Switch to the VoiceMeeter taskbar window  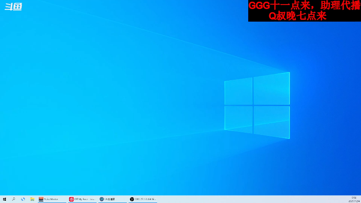[x=52, y=199]
